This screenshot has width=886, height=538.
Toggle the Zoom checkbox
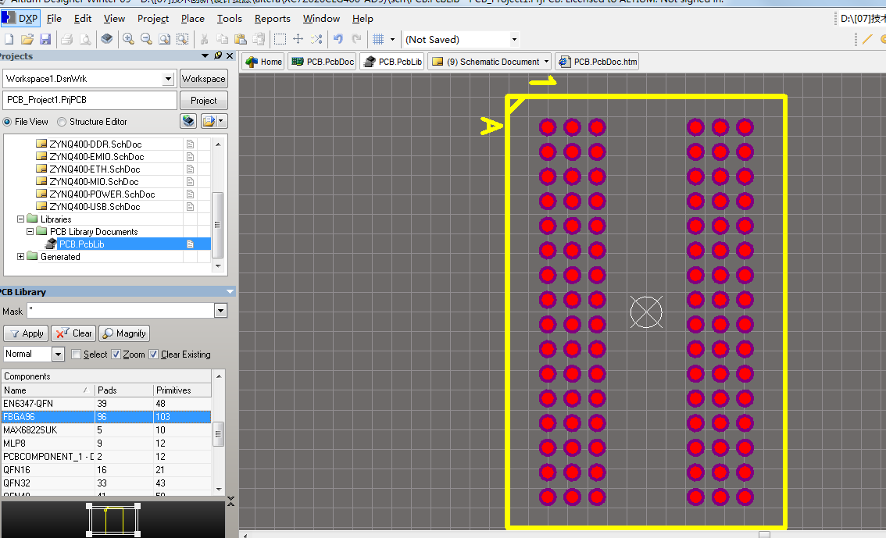pos(116,355)
